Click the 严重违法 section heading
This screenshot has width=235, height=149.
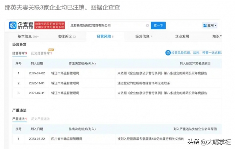(19, 110)
